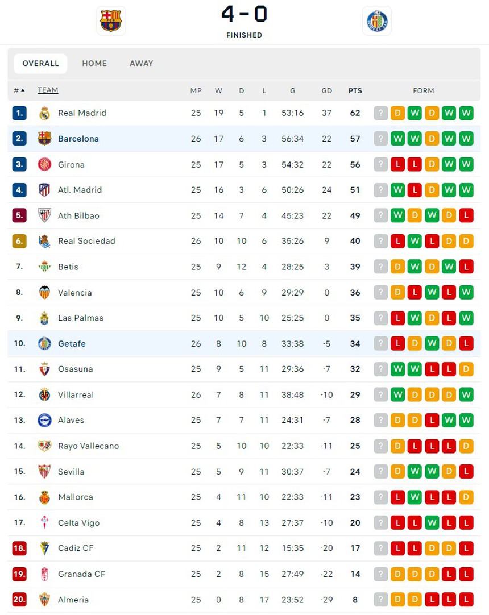Viewport: 489px width, 615px height.
Task: Select the OVERALL tab
Action: pyautogui.click(x=40, y=63)
